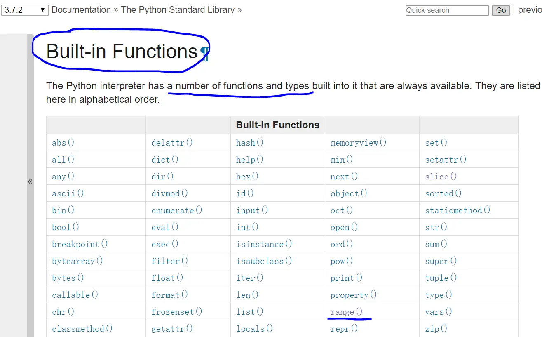
Task: Open the eval() function link
Action: [165, 227]
